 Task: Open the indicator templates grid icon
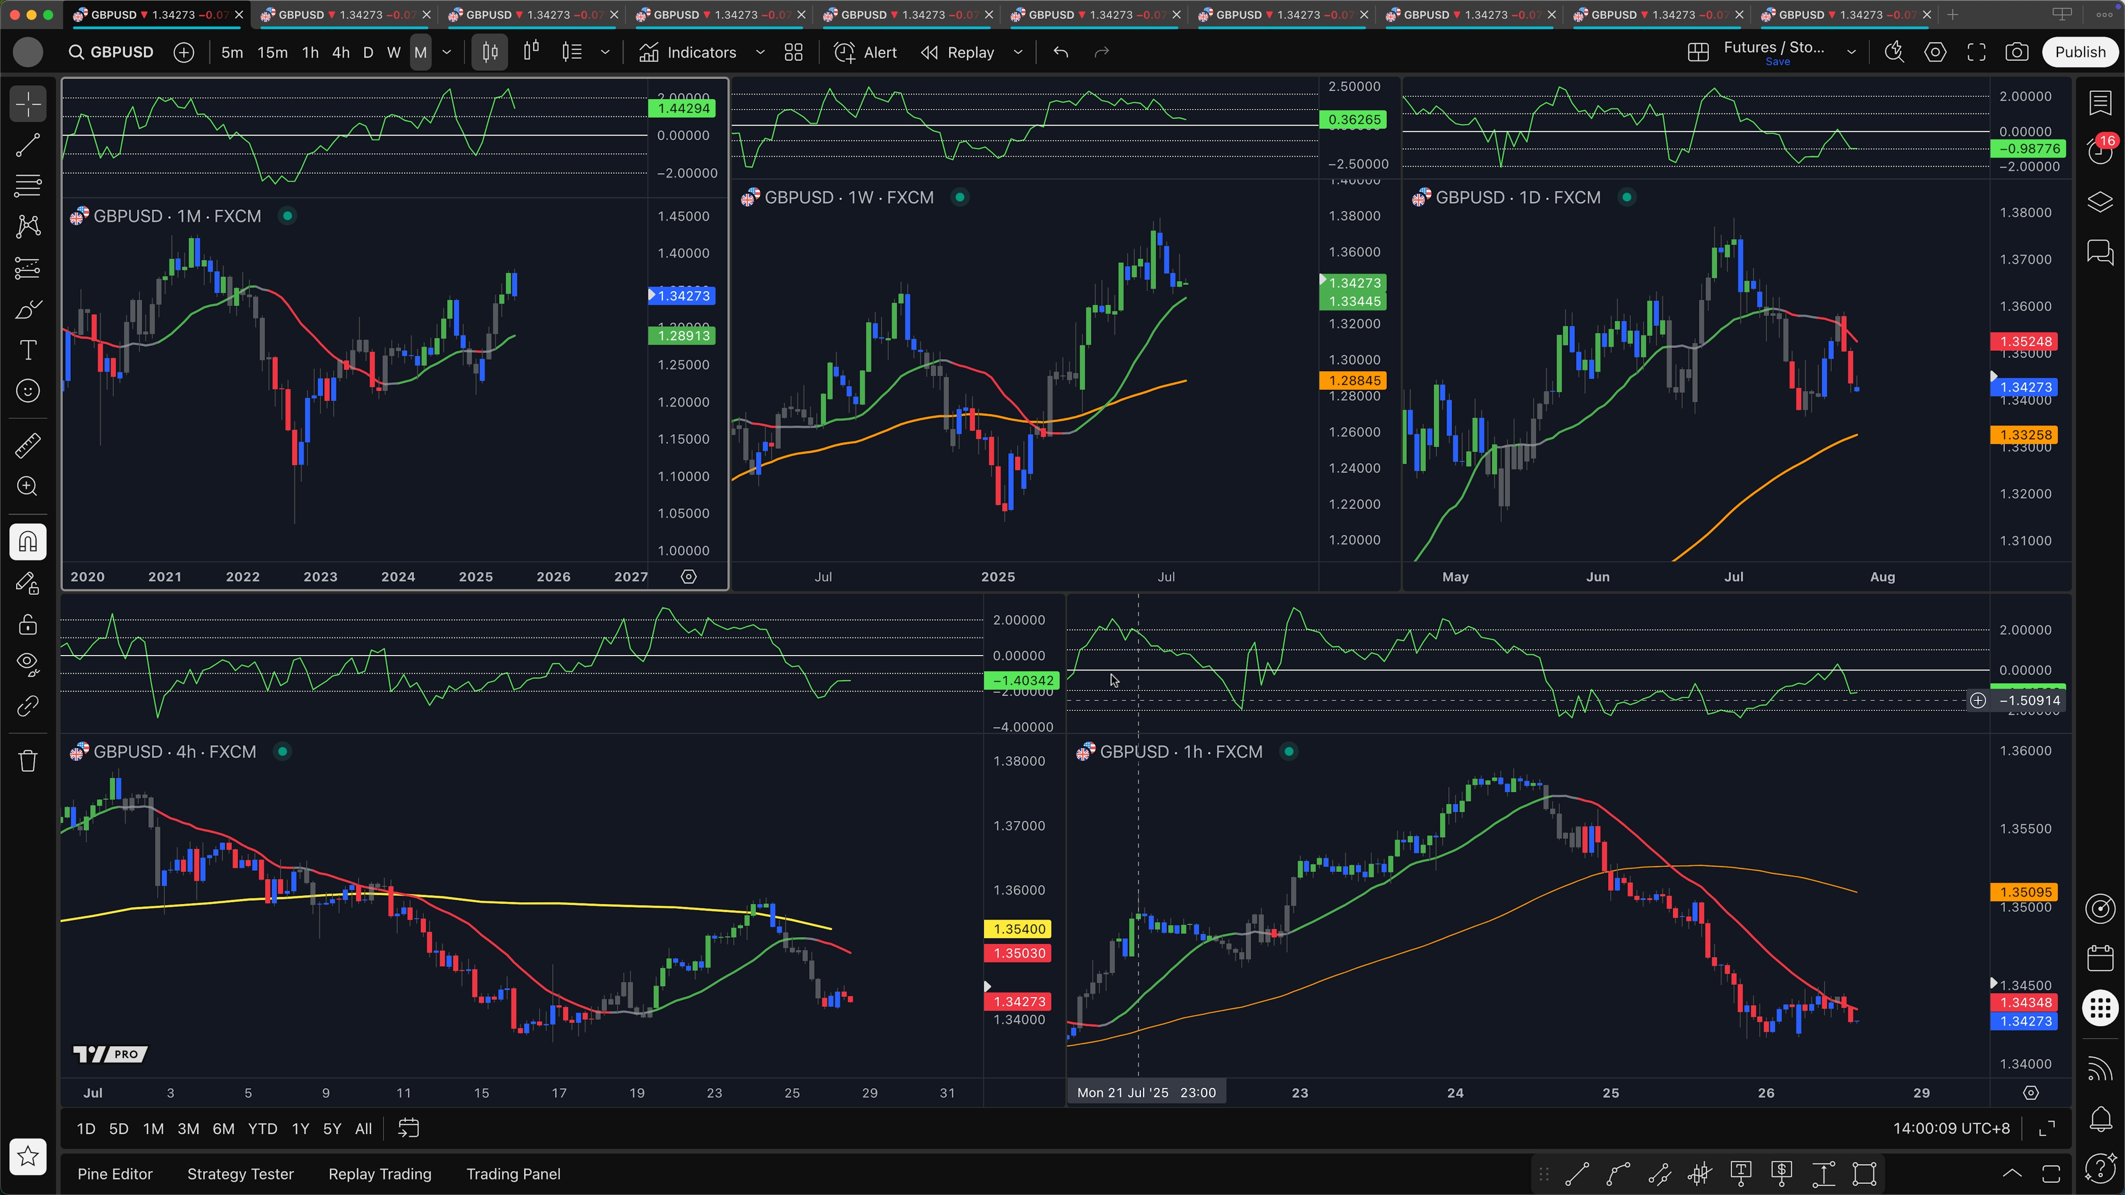pos(794,52)
